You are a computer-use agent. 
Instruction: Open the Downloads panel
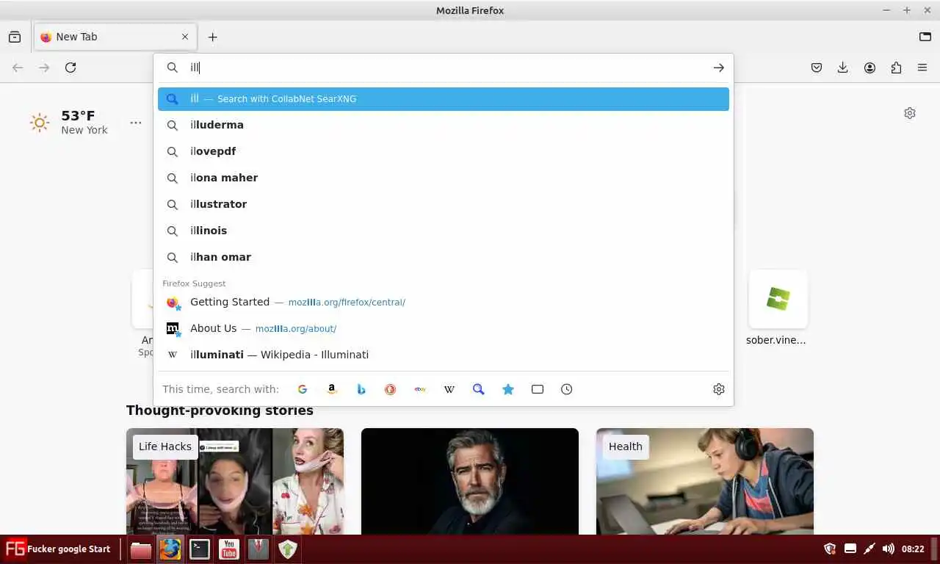[x=843, y=68]
